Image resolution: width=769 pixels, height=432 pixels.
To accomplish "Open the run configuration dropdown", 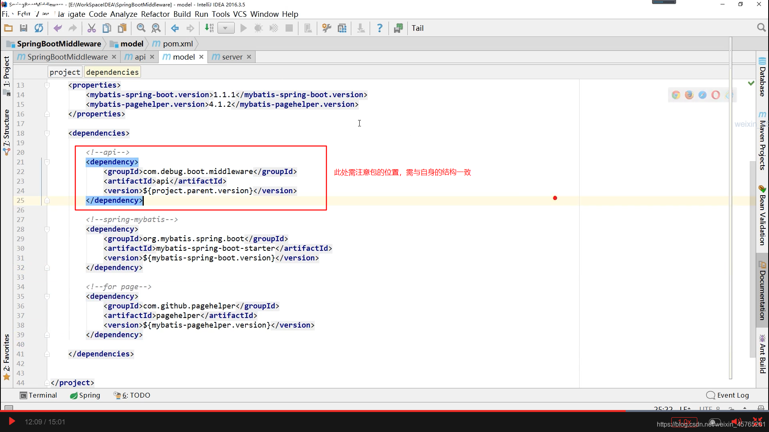I will tap(226, 28).
